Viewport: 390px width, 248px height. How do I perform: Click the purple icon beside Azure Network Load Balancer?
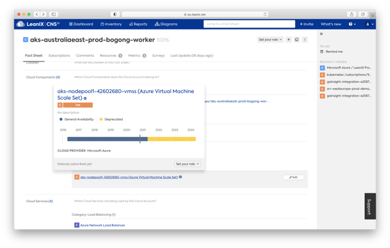(x=77, y=225)
